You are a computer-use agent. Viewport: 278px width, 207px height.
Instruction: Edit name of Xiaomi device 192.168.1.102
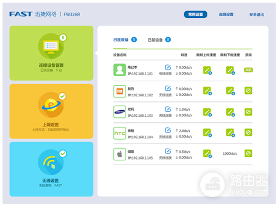coord(168,88)
